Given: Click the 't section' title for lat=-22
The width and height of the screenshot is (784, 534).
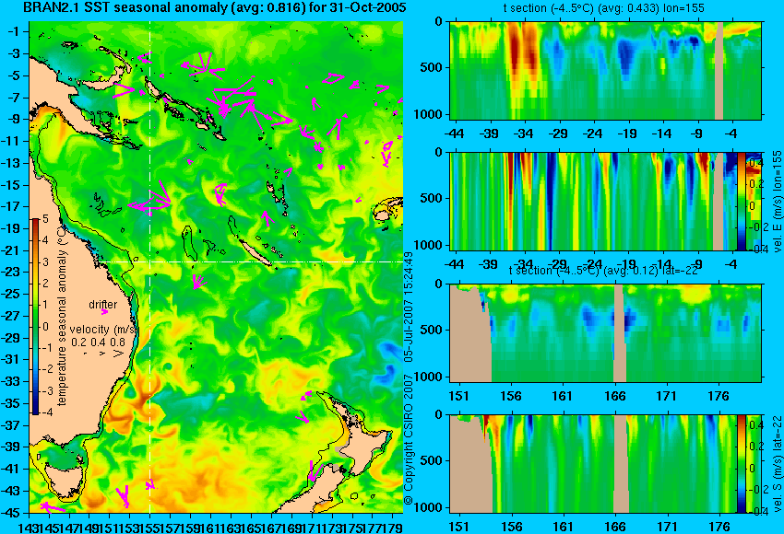Looking at the screenshot, I should point(603,271).
